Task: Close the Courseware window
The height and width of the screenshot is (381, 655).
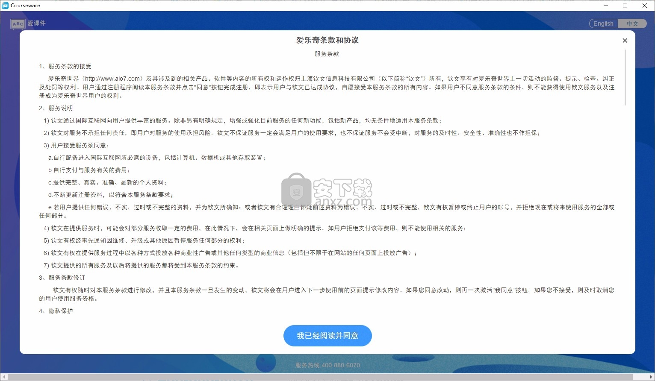Action: pos(645,6)
